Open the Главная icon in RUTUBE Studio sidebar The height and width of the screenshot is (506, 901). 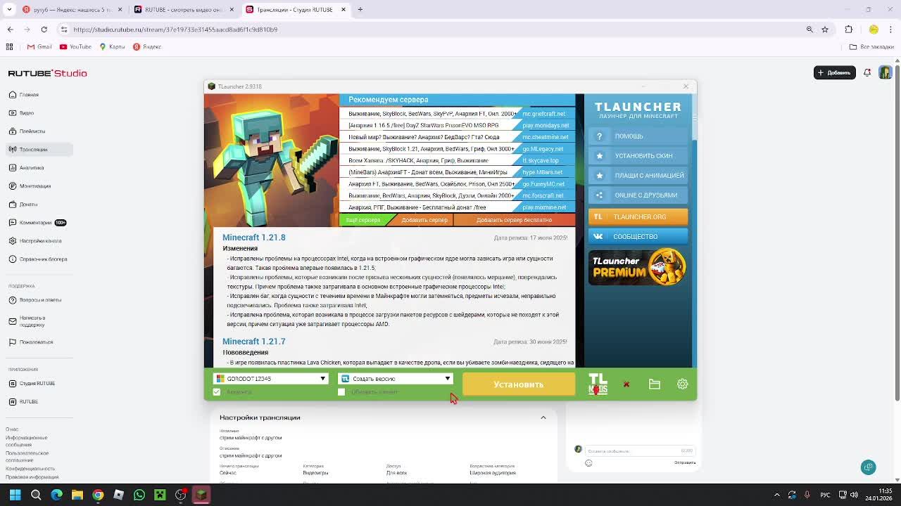click(x=12, y=95)
